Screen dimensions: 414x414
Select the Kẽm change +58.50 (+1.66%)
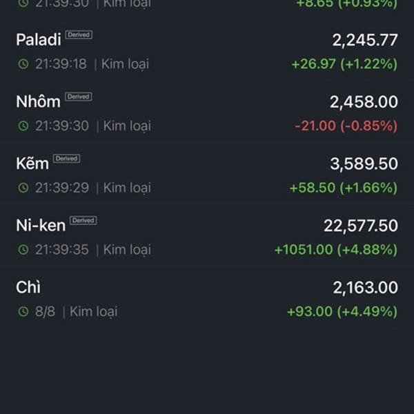[x=343, y=188]
